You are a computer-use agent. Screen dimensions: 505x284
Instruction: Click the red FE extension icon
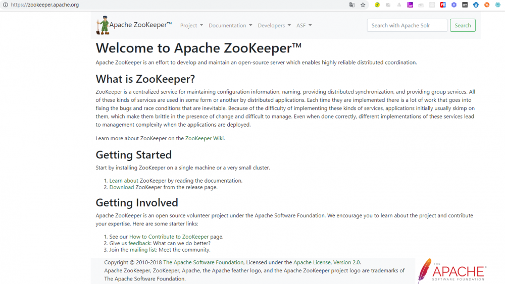tap(443, 5)
